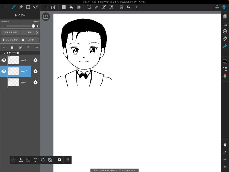This screenshot has width=229, height=172.
Task: Show Layer1 by clicking its visibility box
Action: coord(4,82)
